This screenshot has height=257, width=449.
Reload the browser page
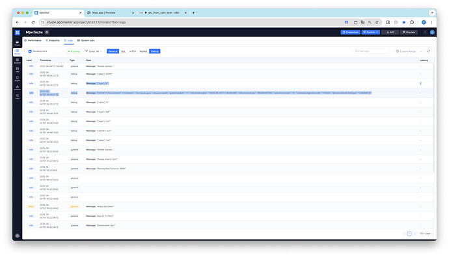tap(33, 22)
